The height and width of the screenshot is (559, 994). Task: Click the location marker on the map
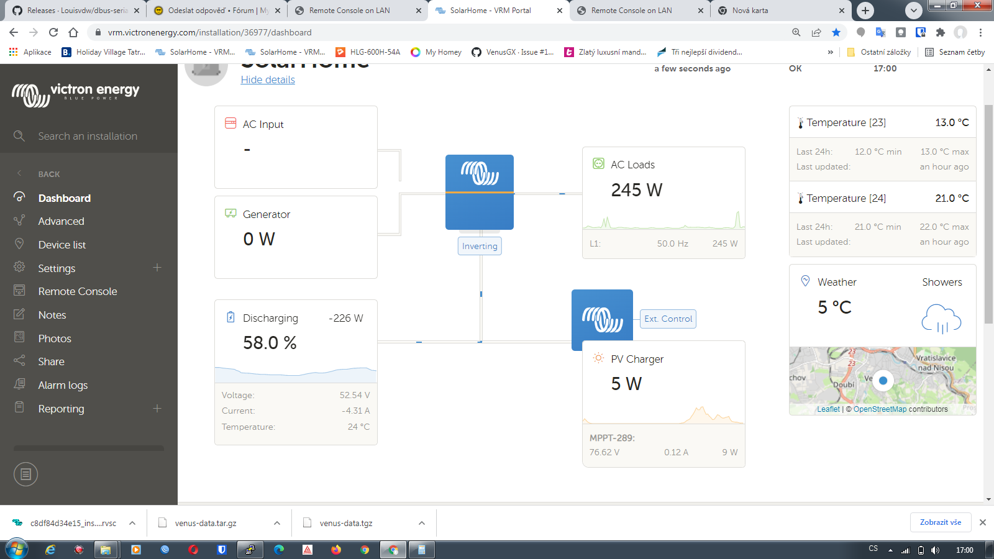pos(883,381)
